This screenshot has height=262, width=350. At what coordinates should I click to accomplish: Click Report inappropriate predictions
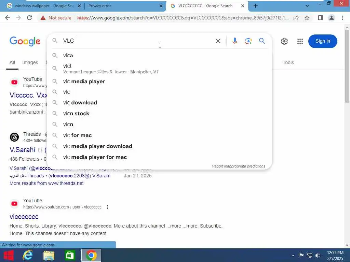[x=238, y=166]
